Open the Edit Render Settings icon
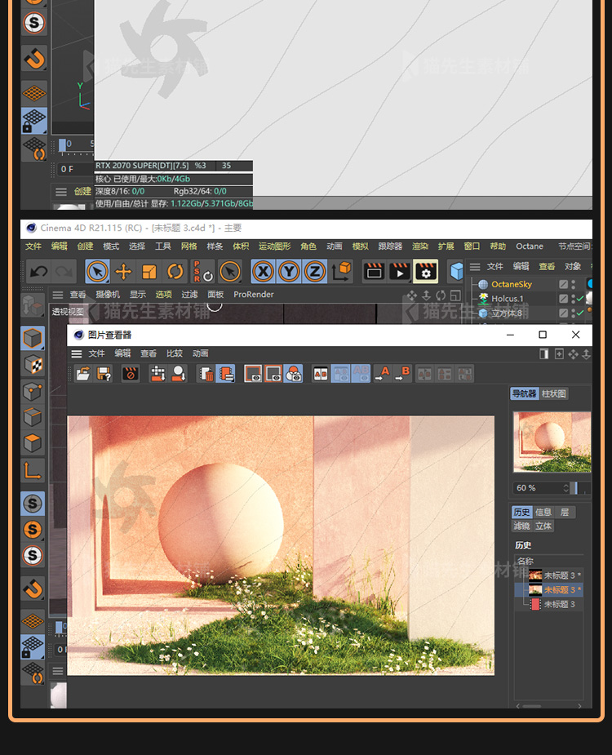 (425, 272)
